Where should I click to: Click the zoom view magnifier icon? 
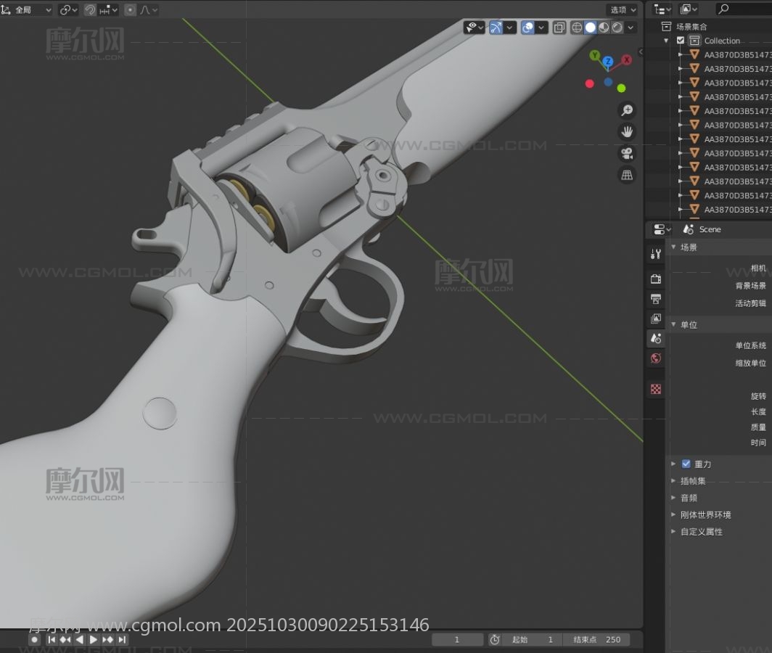point(627,110)
